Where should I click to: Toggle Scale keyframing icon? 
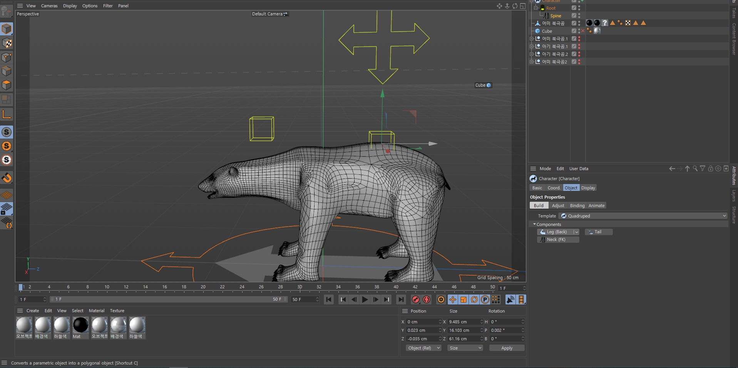464,299
